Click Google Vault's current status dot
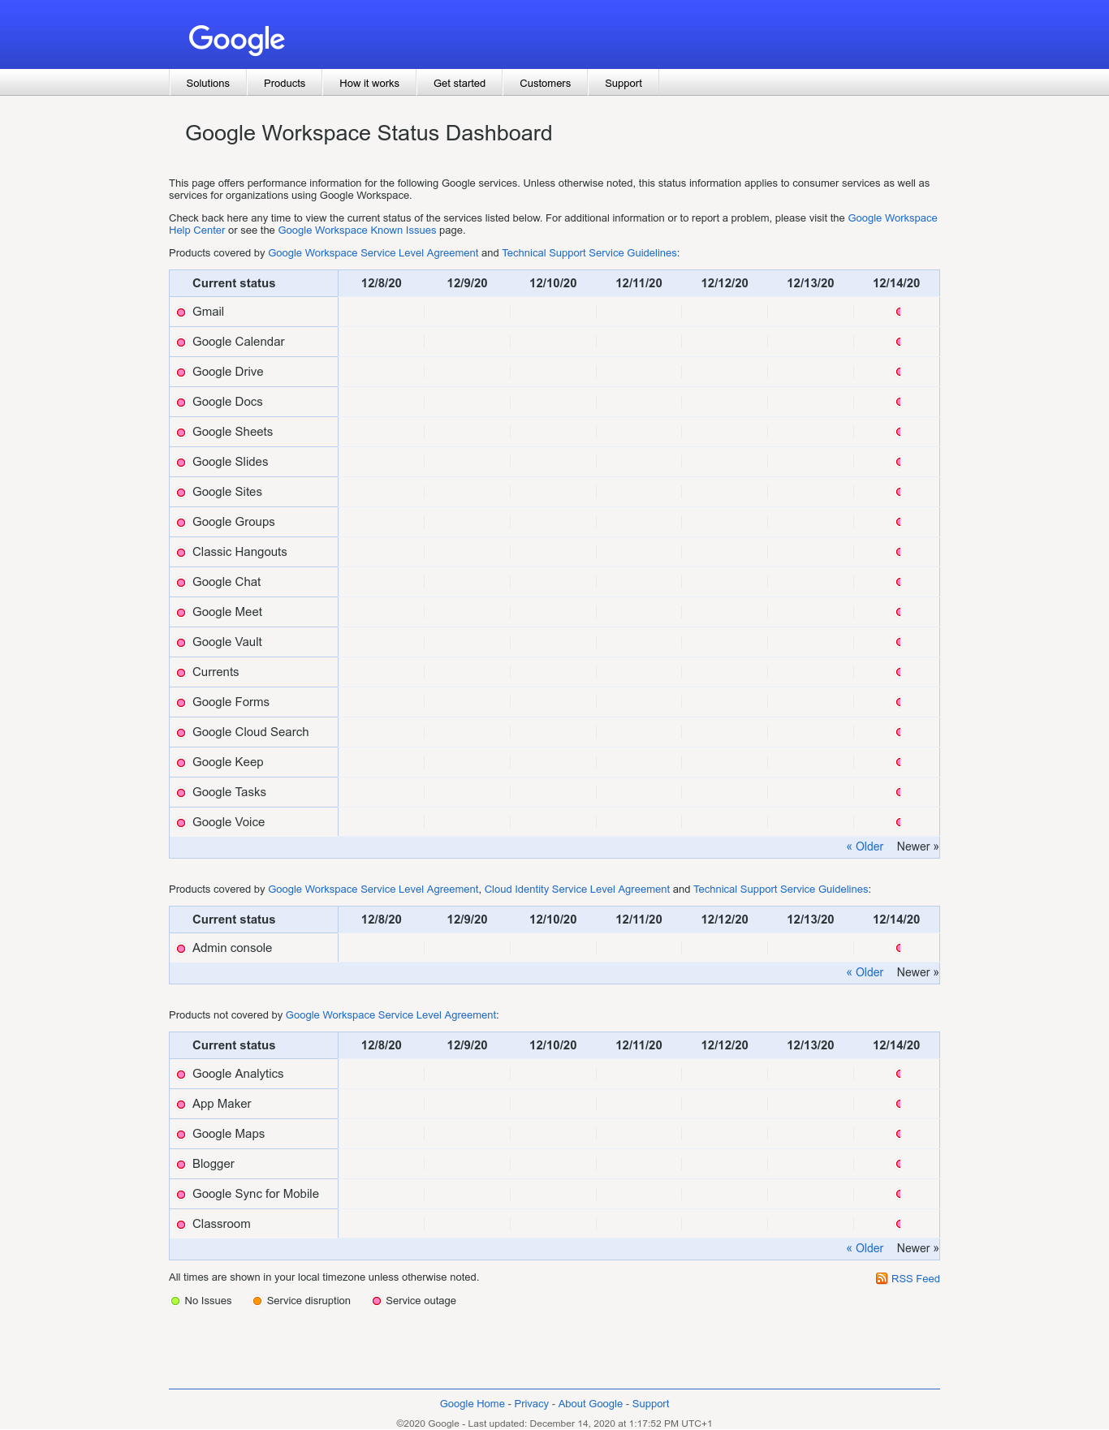Image resolution: width=1109 pixels, height=1430 pixels. click(181, 643)
